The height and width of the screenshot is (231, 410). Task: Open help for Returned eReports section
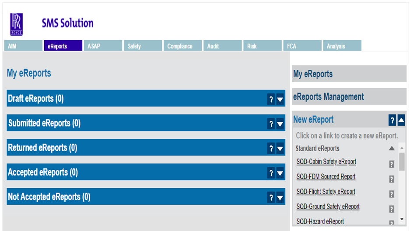click(x=271, y=148)
